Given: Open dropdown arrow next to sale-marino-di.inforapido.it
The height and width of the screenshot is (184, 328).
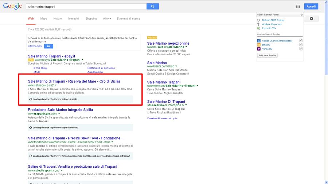Looking at the screenshot, I should pos(186,105).
